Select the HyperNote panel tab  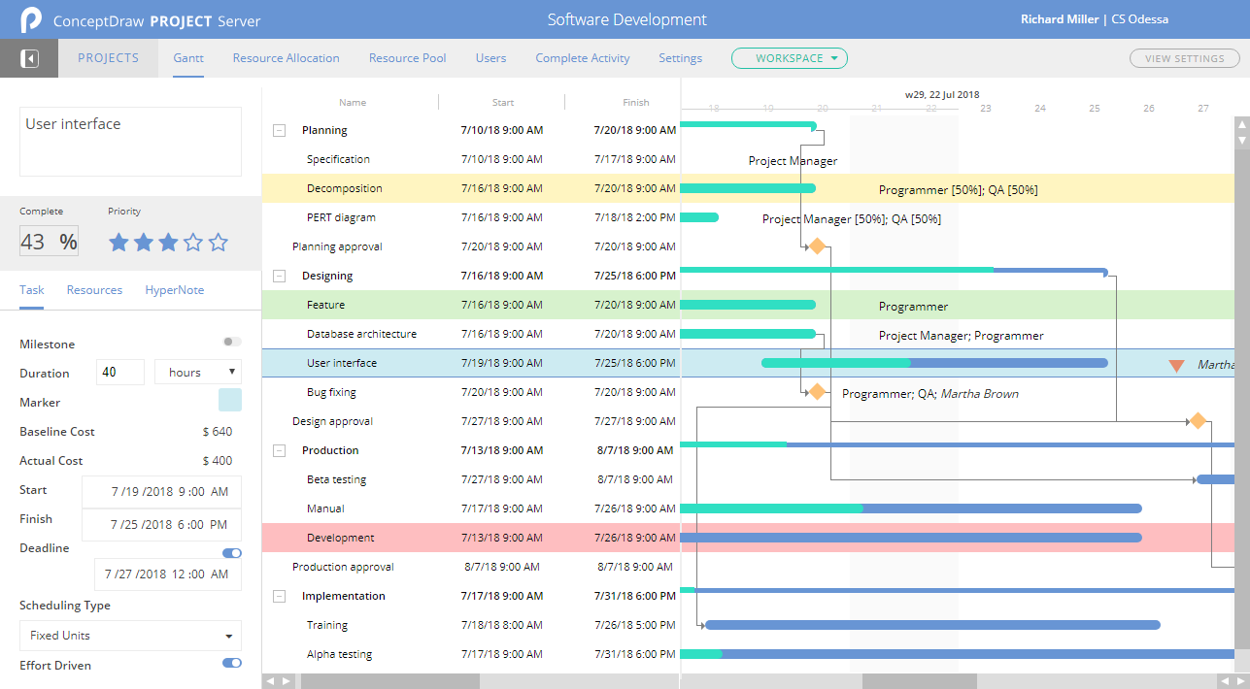click(175, 290)
